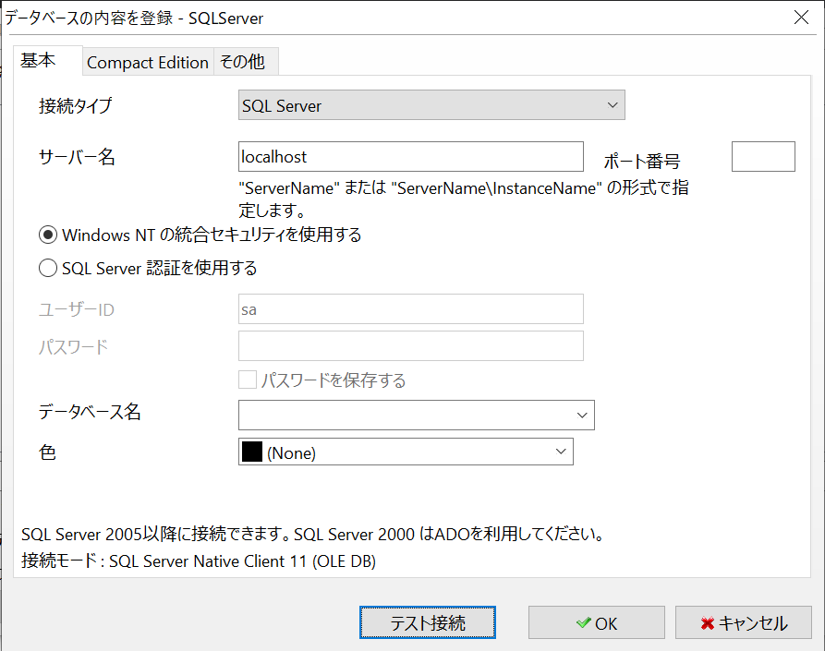
Task: Click the ポート番号 input box
Action: click(x=763, y=156)
